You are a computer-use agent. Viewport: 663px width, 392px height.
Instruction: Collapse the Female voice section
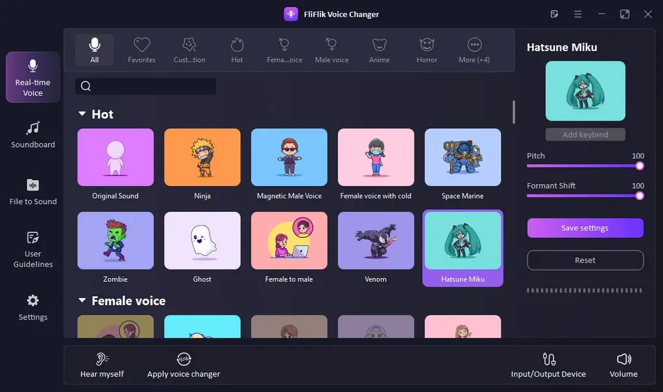pos(82,301)
